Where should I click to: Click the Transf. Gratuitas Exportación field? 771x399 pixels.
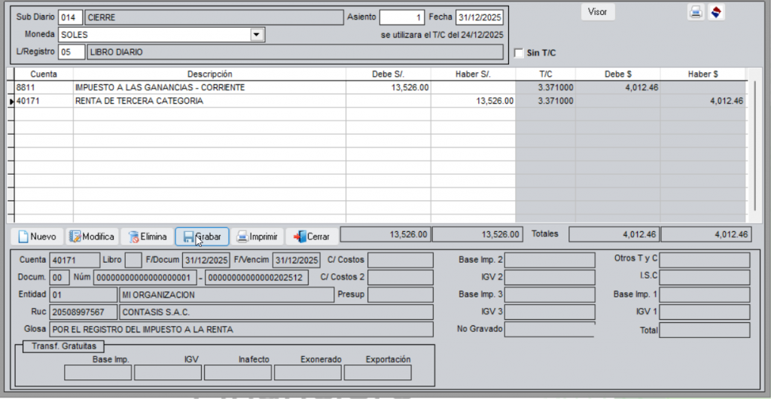click(378, 373)
